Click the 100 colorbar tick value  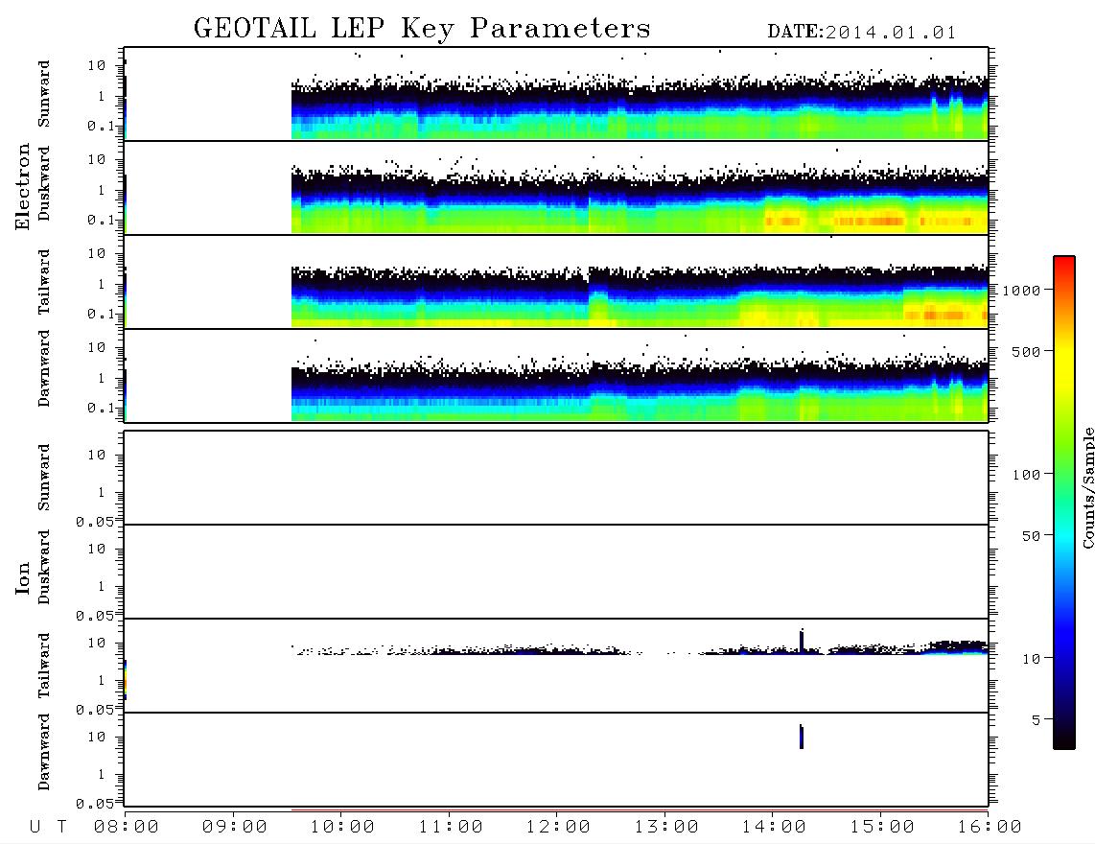(1026, 475)
